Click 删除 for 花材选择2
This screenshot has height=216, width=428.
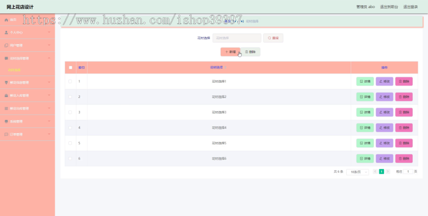[x=404, y=97]
